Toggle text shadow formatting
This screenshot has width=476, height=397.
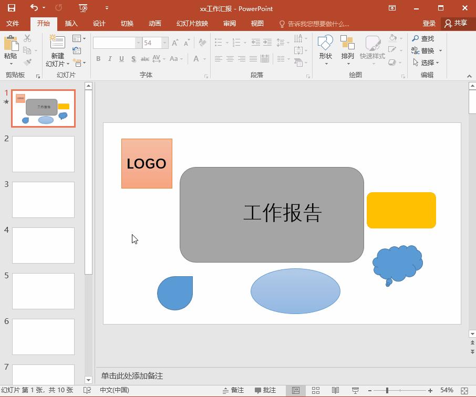point(133,59)
